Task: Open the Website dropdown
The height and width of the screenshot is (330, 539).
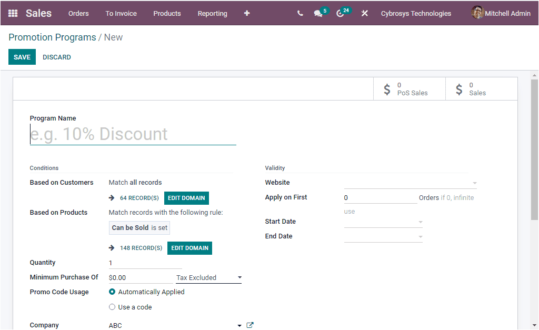Action: pyautogui.click(x=474, y=182)
